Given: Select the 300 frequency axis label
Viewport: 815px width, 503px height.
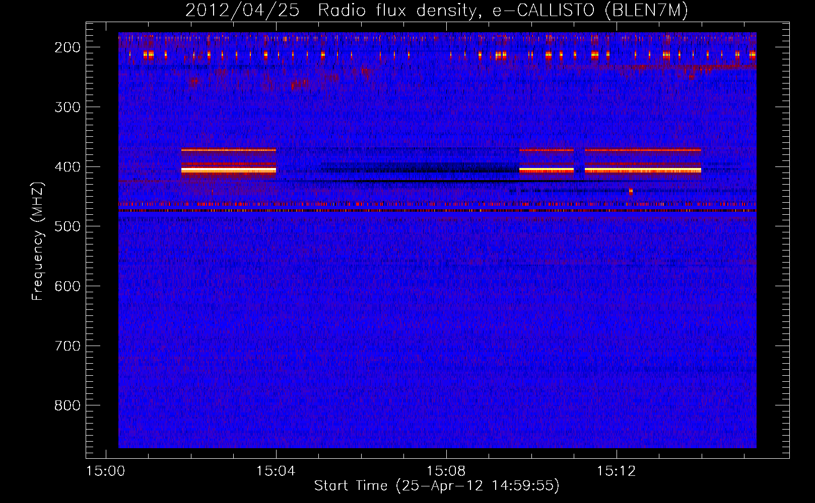Looking at the screenshot, I should tap(67, 107).
